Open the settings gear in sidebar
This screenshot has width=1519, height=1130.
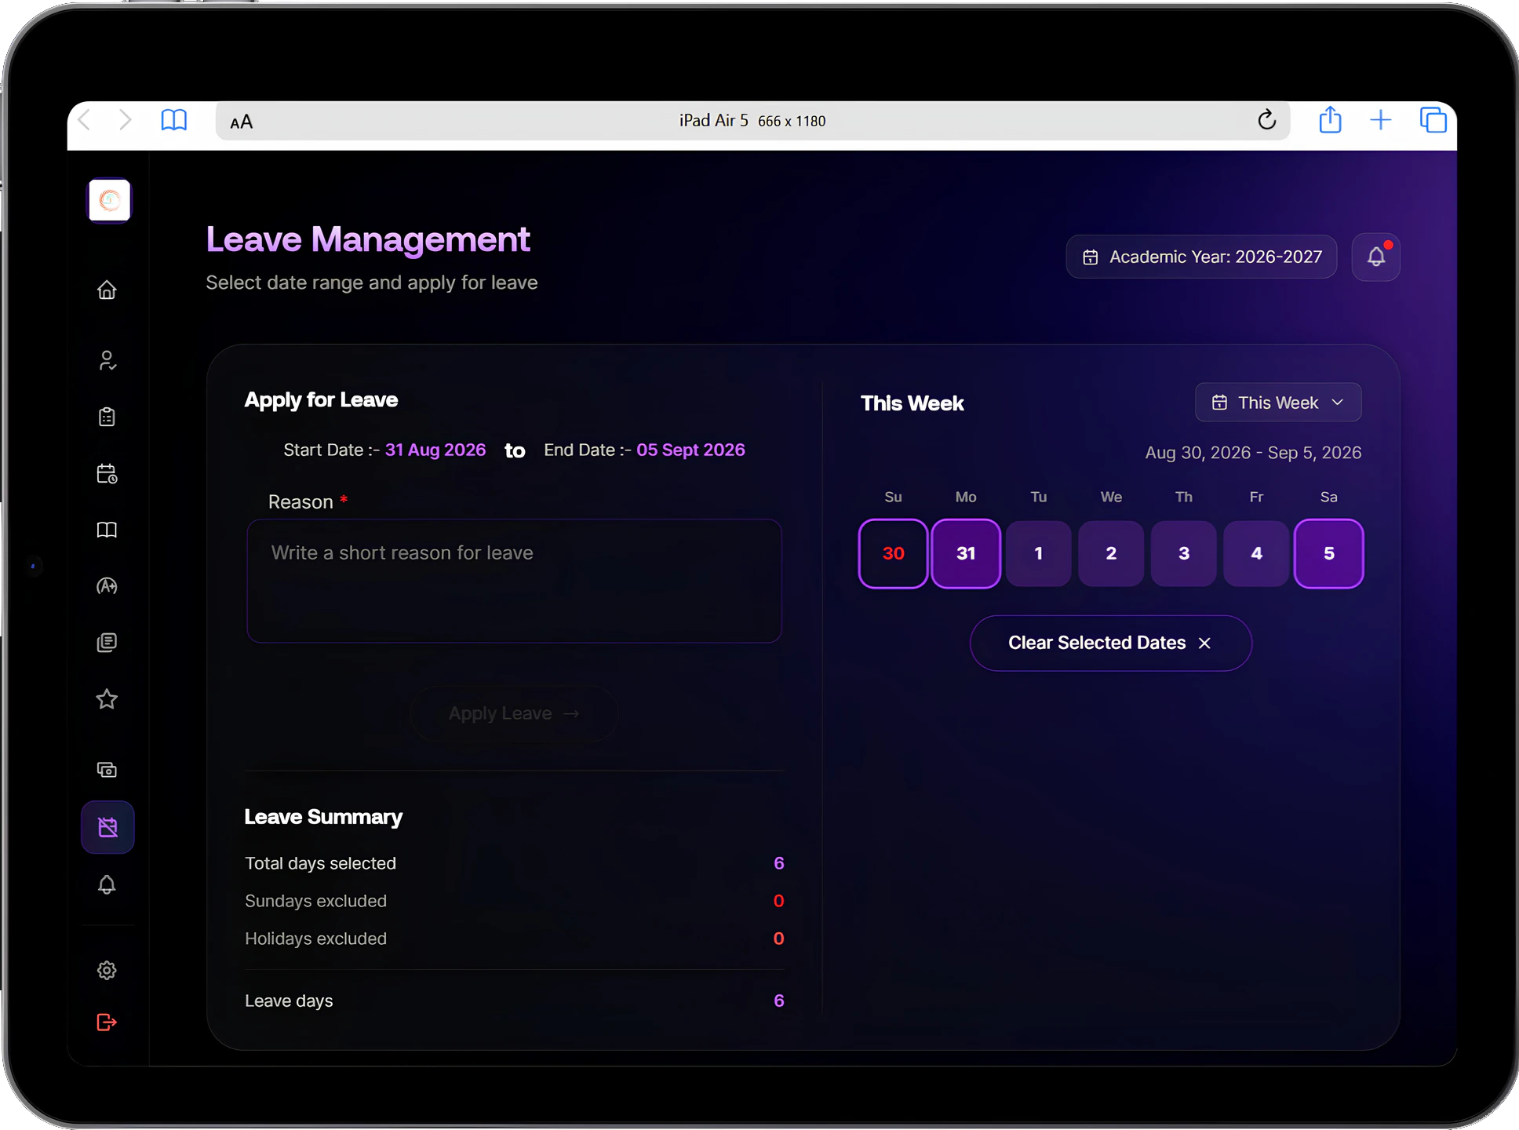point(107,970)
